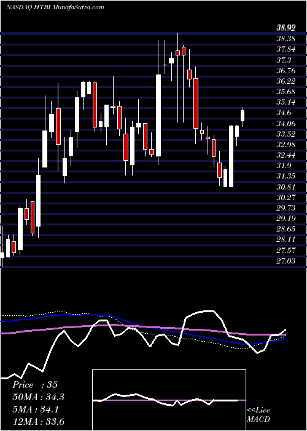Click inside the MACD inset chart box
This screenshot has width=307, height=431.
169,400
